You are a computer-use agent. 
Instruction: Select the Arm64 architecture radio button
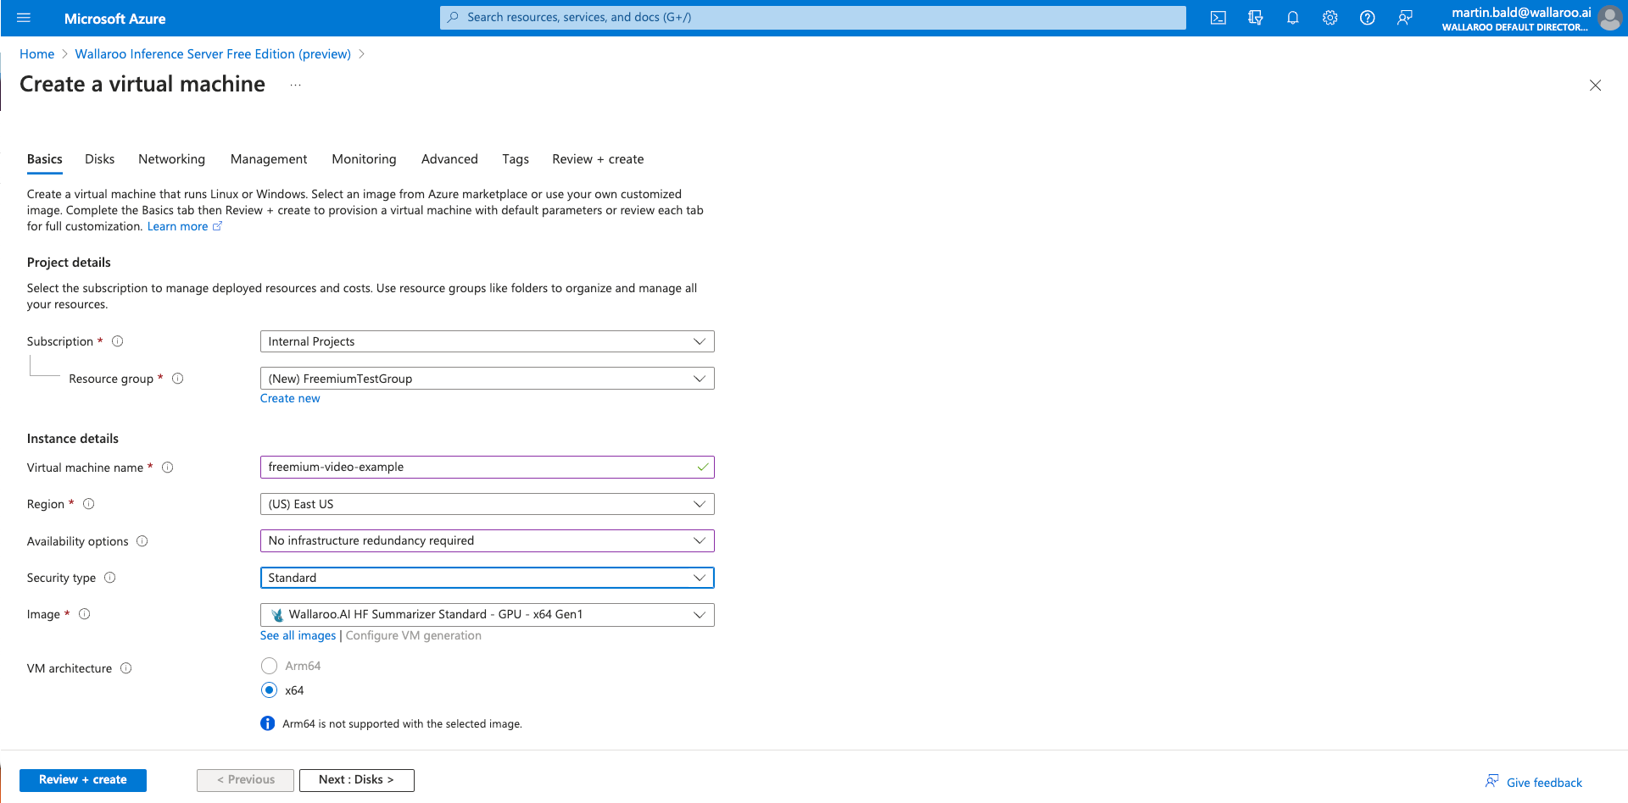269,666
